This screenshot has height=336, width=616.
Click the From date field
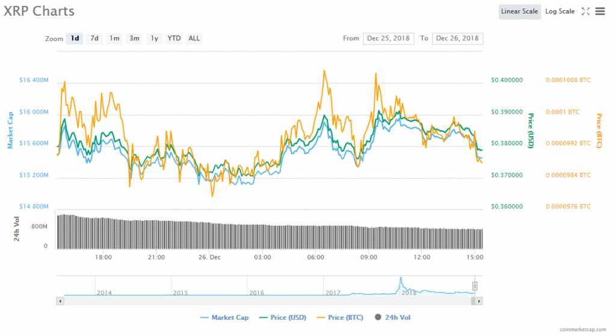coord(389,39)
